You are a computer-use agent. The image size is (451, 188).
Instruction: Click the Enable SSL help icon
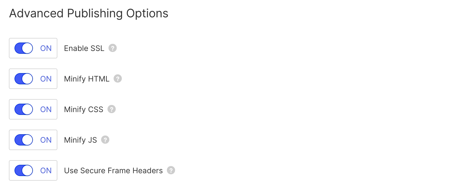[113, 48]
